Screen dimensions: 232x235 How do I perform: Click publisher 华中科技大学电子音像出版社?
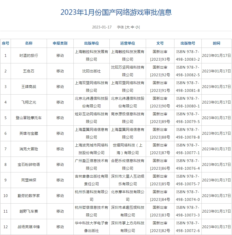(92, 227)
